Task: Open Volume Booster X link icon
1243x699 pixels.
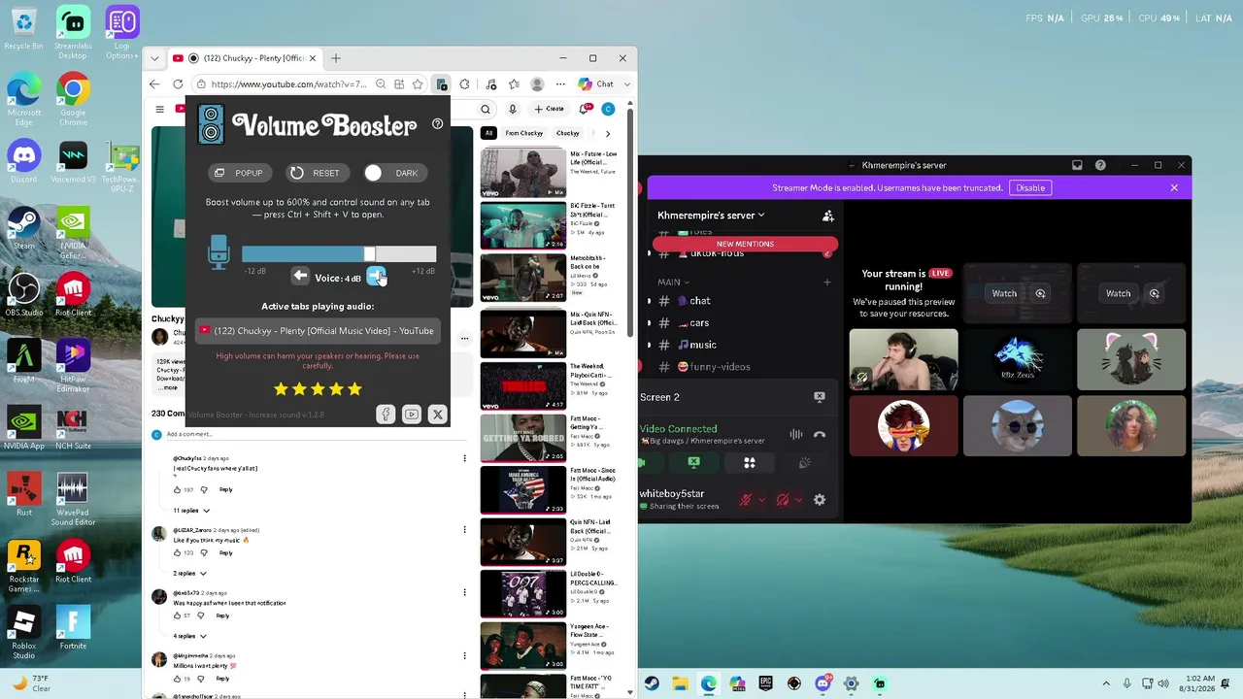Action: 438,415
